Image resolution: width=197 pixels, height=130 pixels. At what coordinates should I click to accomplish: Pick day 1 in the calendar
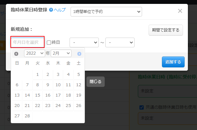[x=37, y=74]
